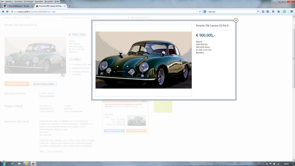Open the Cronologia menu

coord(29,1)
